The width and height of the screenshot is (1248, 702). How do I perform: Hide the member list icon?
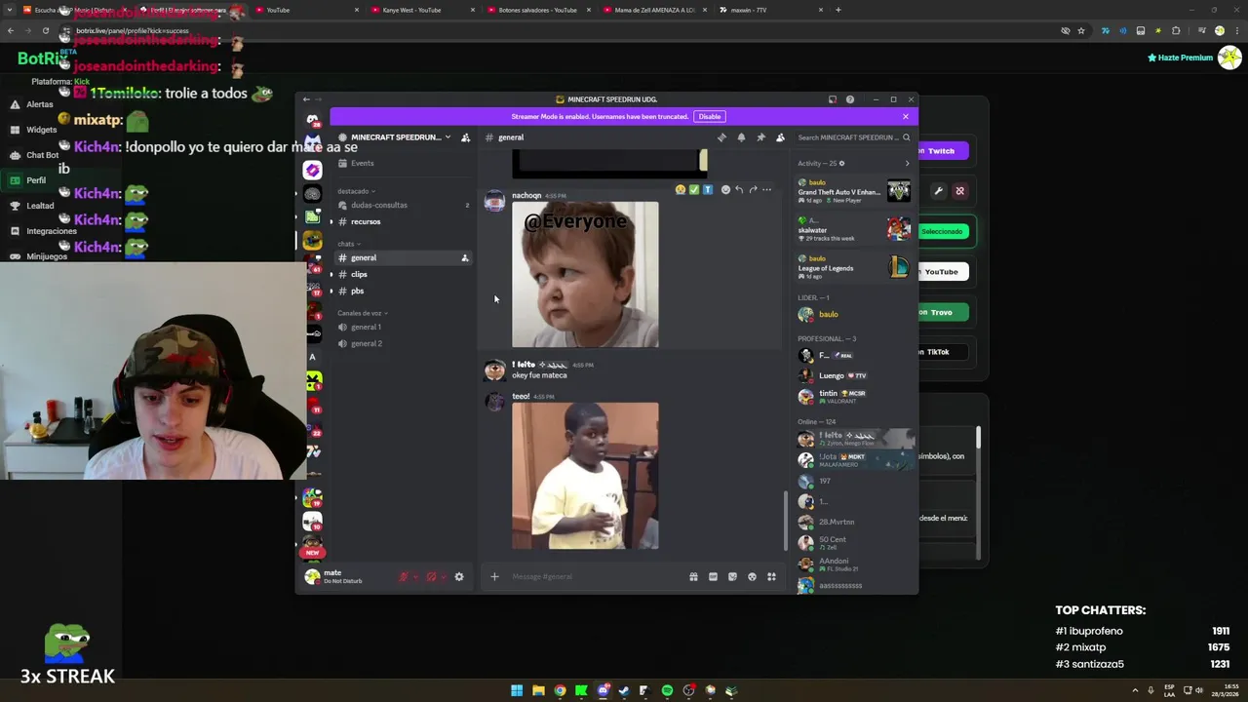click(x=780, y=137)
